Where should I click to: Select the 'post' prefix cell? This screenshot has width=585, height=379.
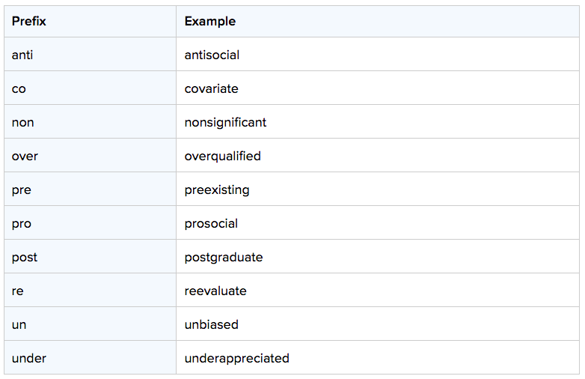tap(90, 256)
